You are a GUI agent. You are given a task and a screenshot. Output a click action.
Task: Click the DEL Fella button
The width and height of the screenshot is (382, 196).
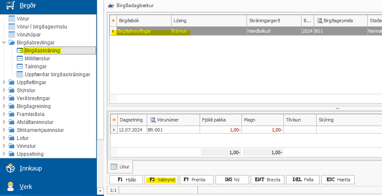303,180
